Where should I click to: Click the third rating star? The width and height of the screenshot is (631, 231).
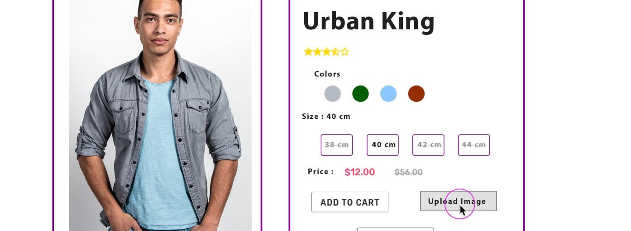pyautogui.click(x=326, y=52)
